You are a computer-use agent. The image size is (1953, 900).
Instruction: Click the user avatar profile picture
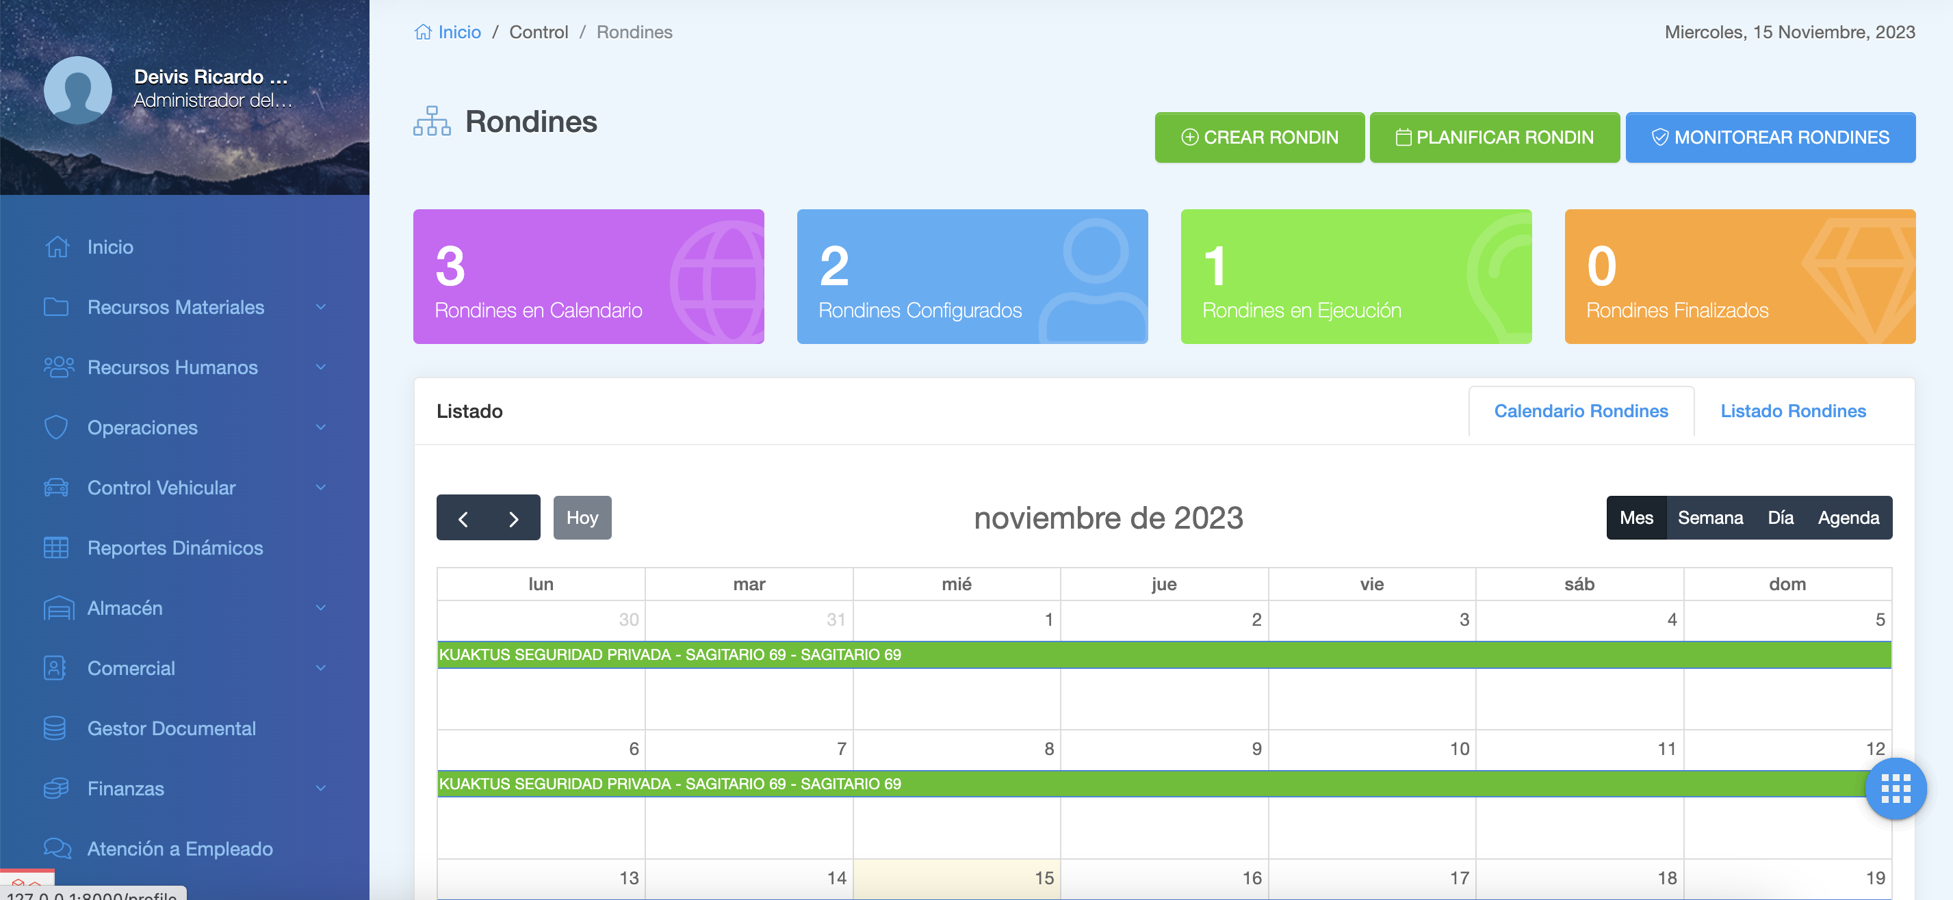[78, 90]
